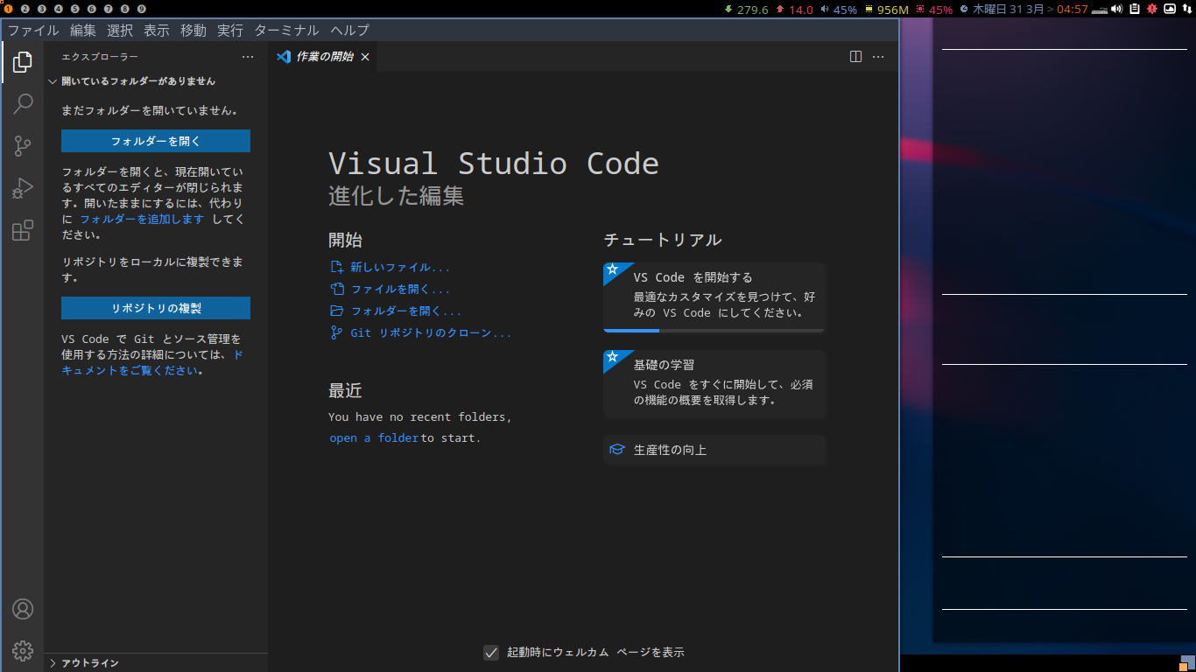Click progress bar under VS Code を開始する
1196x672 pixels.
pyautogui.click(x=714, y=331)
